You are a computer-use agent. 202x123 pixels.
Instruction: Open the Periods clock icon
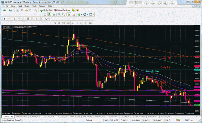pos(85,15)
